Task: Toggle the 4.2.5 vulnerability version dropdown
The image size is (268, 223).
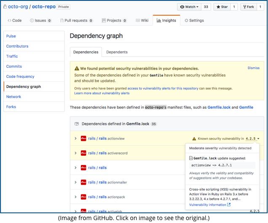Action: click(x=252, y=138)
